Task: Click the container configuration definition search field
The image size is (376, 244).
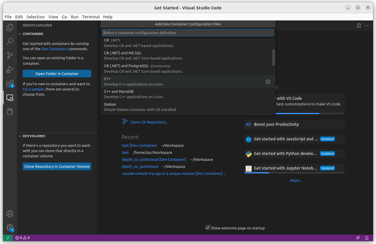Action: coord(188,33)
